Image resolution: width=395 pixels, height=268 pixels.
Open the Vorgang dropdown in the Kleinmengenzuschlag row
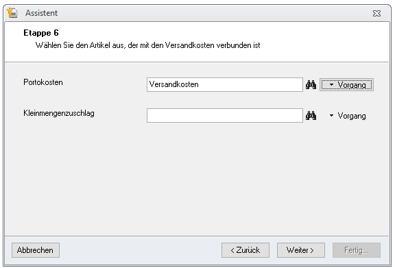(x=348, y=116)
